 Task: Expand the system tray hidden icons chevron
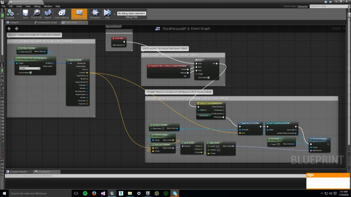[322, 194]
